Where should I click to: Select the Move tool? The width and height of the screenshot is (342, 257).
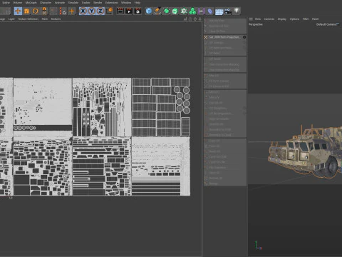[18, 11]
